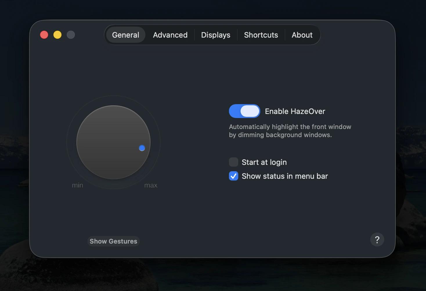Uncheck Show status in menu bar
The width and height of the screenshot is (426, 291).
click(x=234, y=176)
